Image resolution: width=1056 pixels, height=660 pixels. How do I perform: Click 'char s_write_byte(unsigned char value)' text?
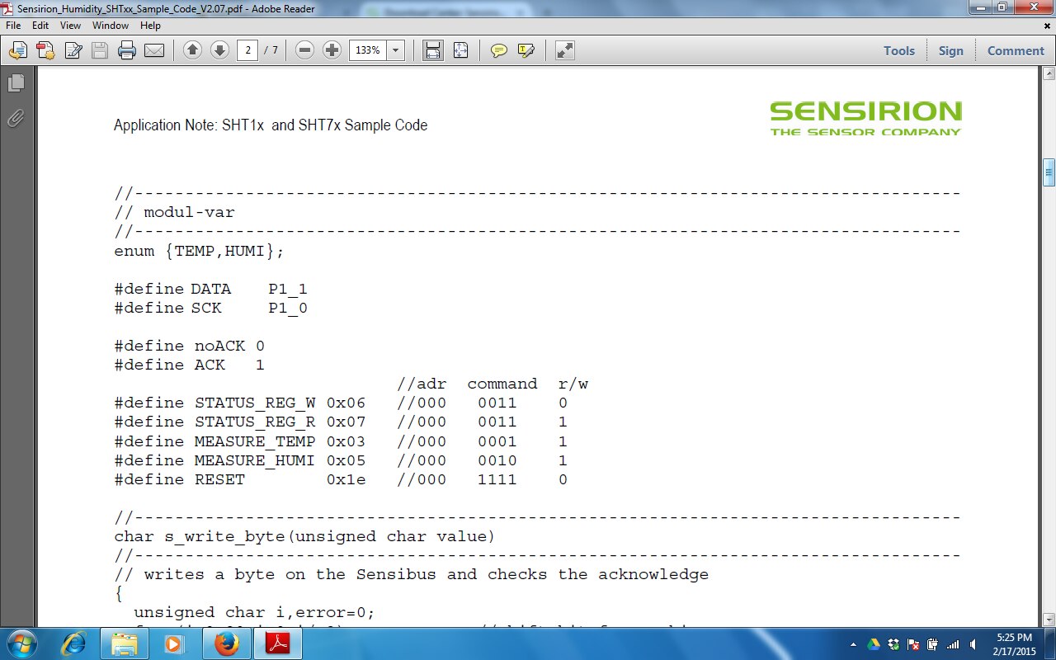[304, 537]
